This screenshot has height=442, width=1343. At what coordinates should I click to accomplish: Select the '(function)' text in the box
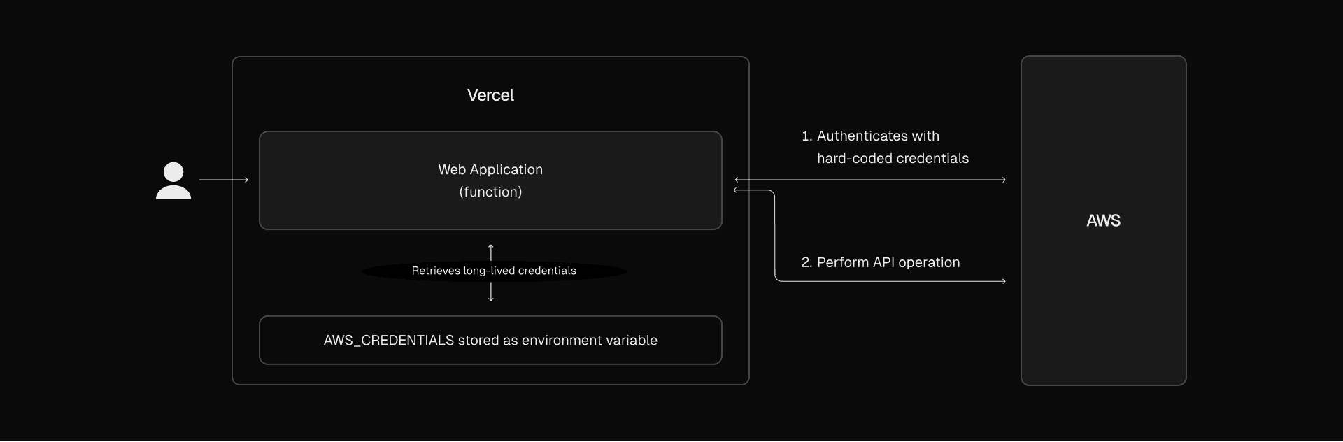pos(490,192)
